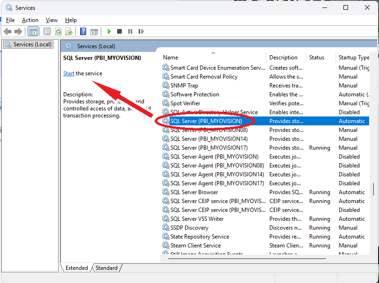Viewport: 379px width, 283px height.
Task: Sort by the Description column header
Action: click(x=286, y=58)
